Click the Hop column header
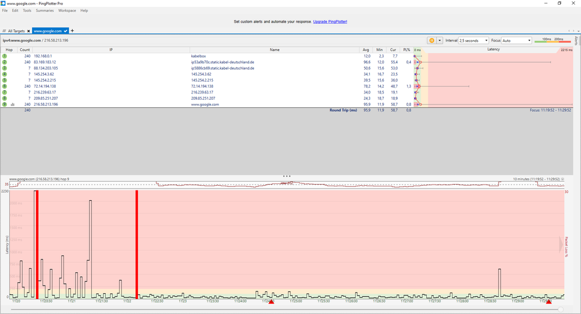The height and width of the screenshot is (314, 581). [x=9, y=49]
